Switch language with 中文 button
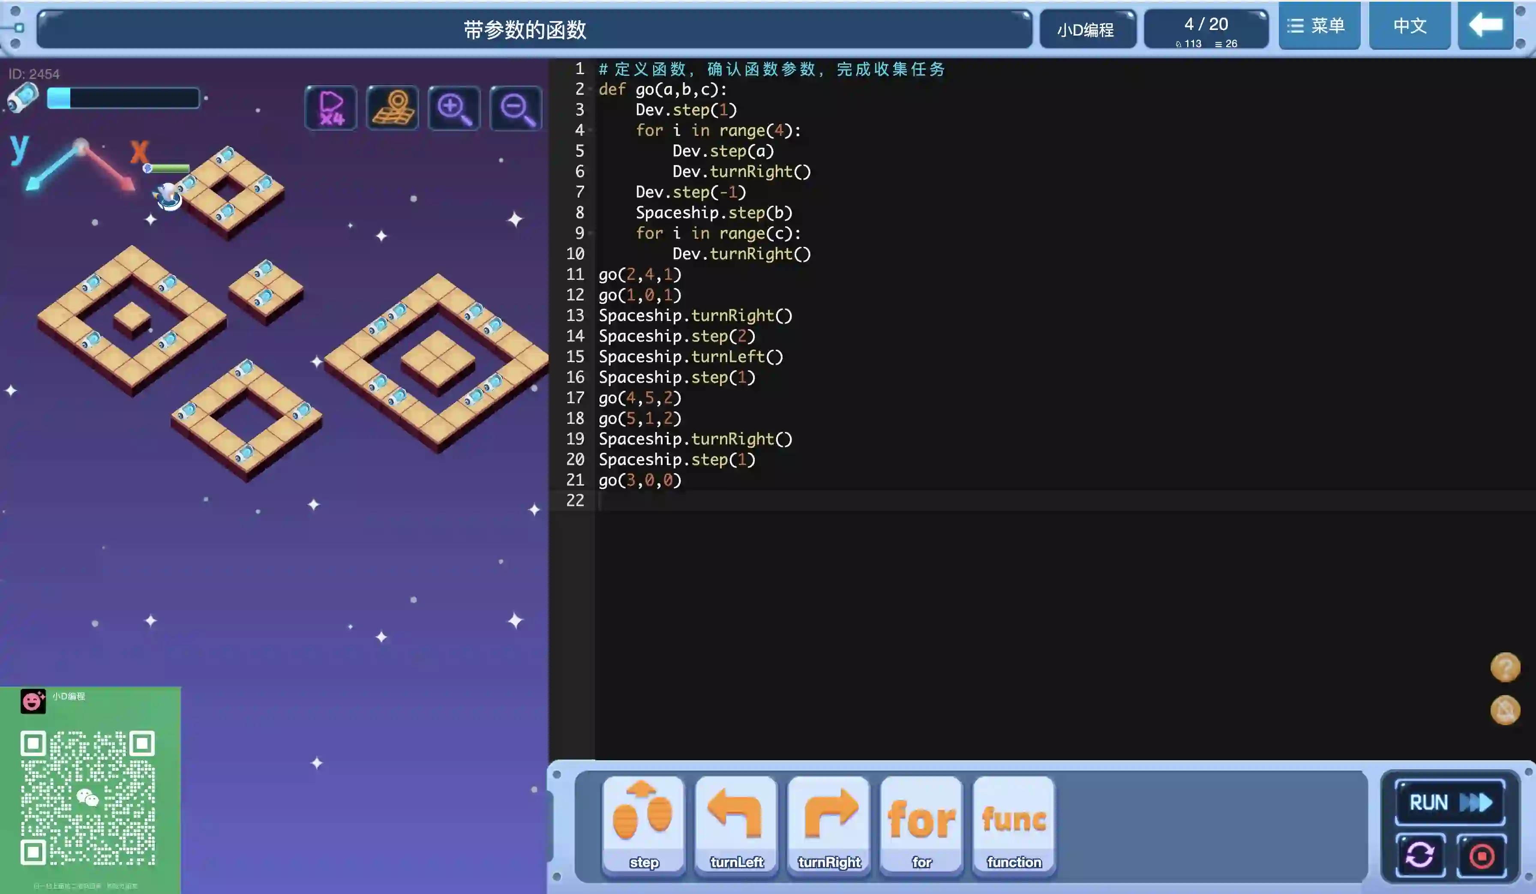 tap(1409, 26)
